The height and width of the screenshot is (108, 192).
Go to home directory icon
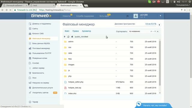click(72, 37)
